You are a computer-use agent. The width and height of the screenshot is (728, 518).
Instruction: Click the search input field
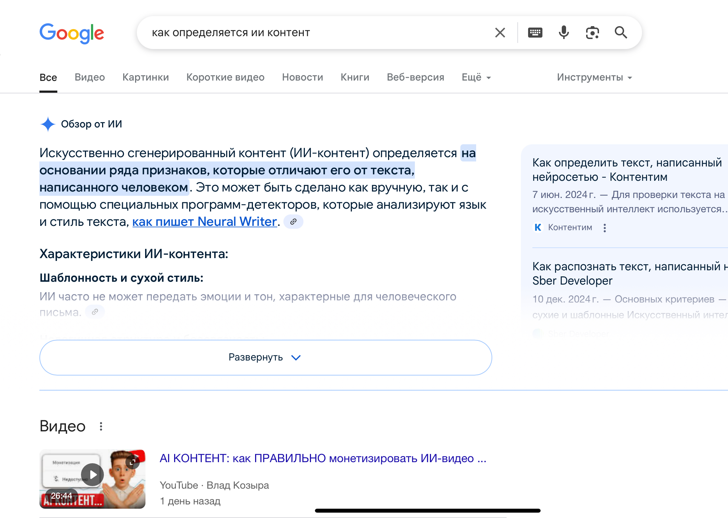click(315, 33)
